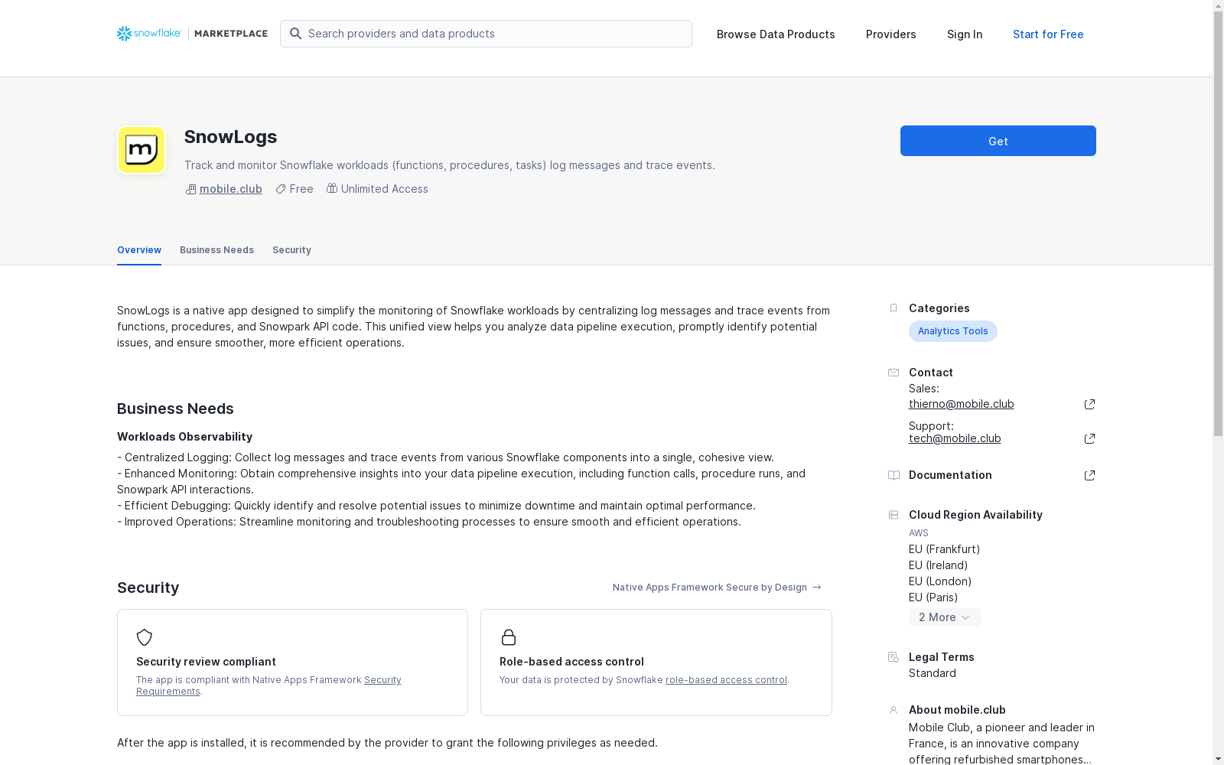Click the Unlimited Access gift icon
This screenshot has height=765, width=1224.
pos(332,188)
